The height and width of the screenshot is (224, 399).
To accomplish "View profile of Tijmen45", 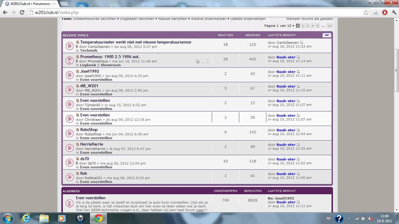I will pos(92,105).
